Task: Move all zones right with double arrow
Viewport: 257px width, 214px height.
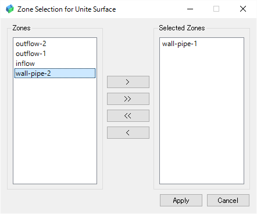Action: pyautogui.click(x=128, y=99)
